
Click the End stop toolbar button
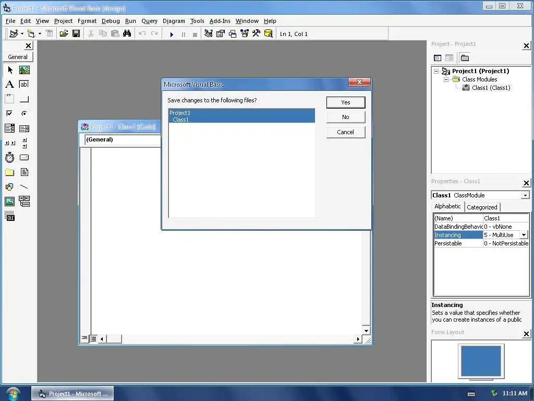point(195,34)
